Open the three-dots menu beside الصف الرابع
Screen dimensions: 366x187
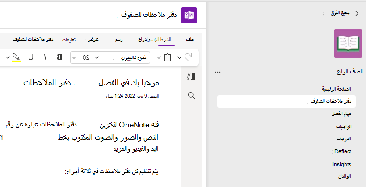(217, 72)
